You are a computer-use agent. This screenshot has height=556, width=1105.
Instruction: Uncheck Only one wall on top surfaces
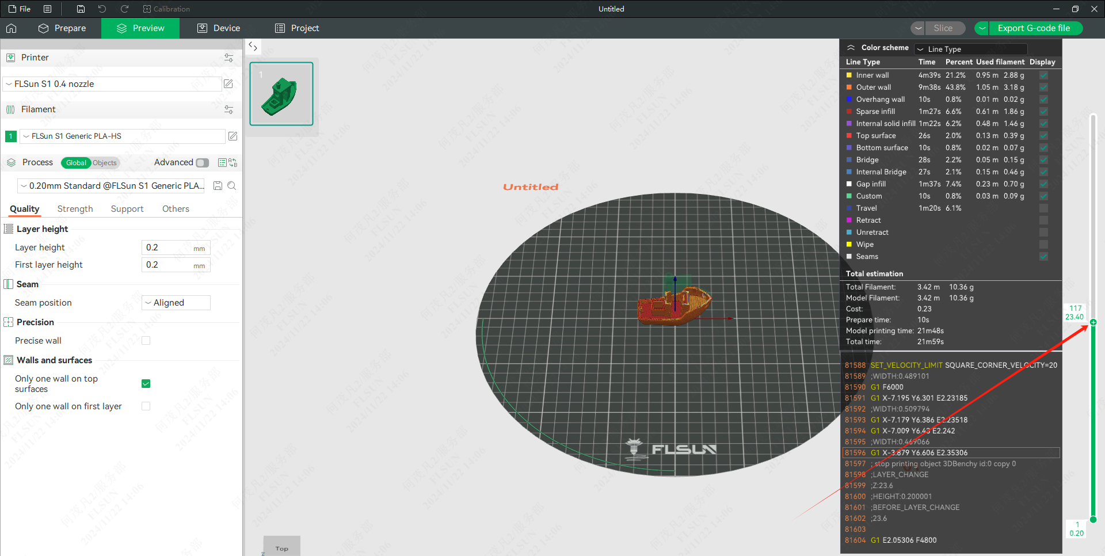[146, 384]
